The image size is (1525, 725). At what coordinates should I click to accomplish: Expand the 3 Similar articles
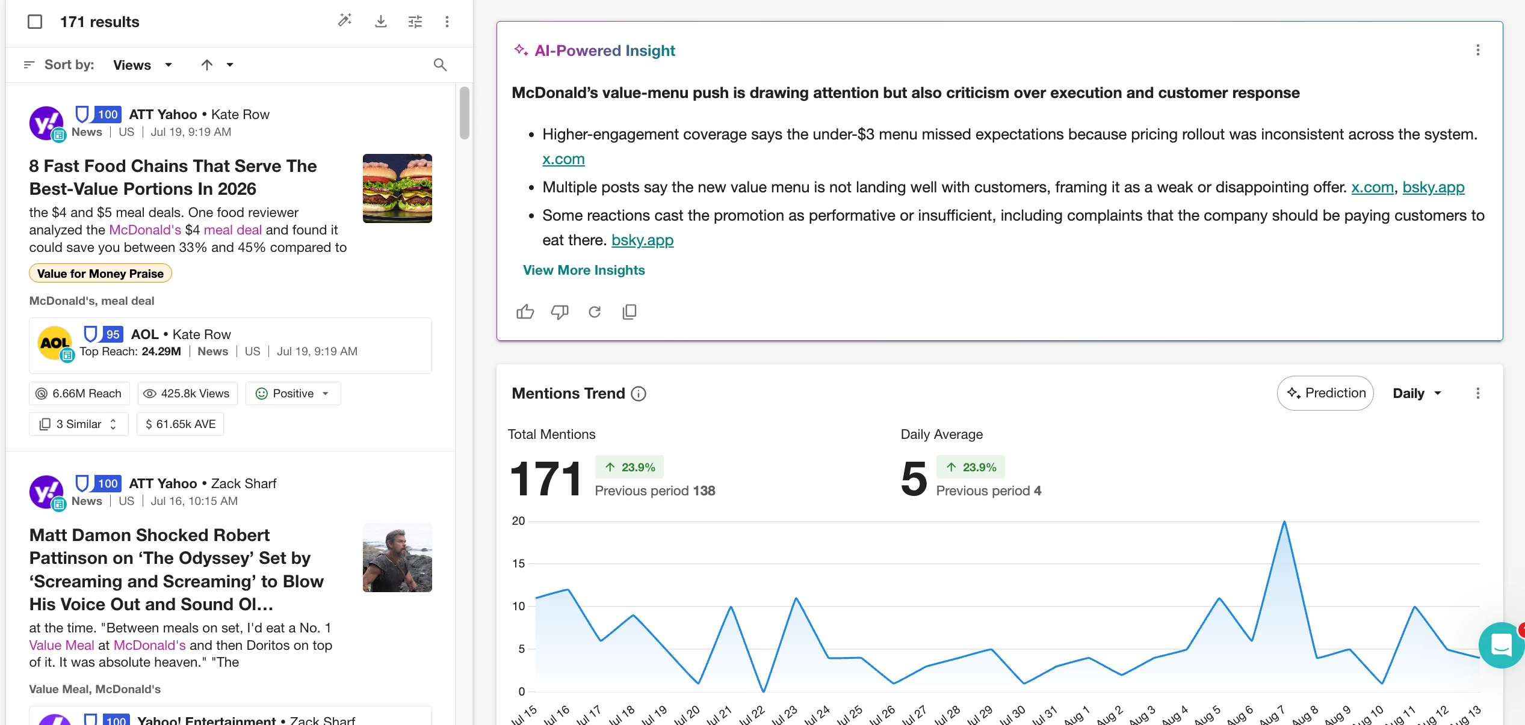(x=79, y=424)
